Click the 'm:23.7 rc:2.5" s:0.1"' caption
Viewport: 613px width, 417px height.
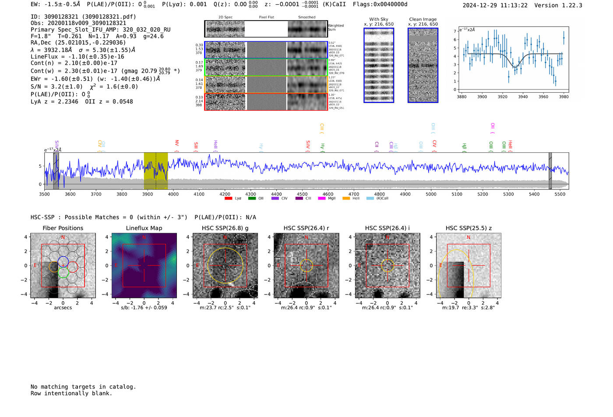tap(225, 308)
